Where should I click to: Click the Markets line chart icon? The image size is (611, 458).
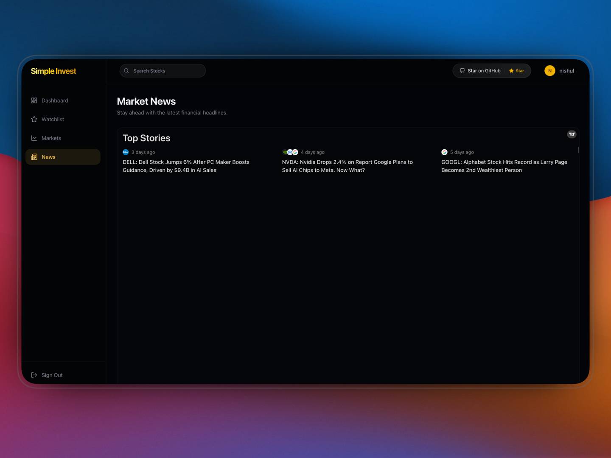click(x=34, y=138)
